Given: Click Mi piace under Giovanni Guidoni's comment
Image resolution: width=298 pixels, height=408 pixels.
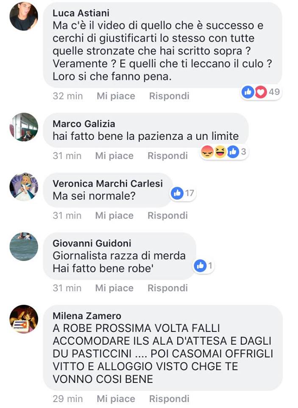Looking at the screenshot, I should pos(114,288).
